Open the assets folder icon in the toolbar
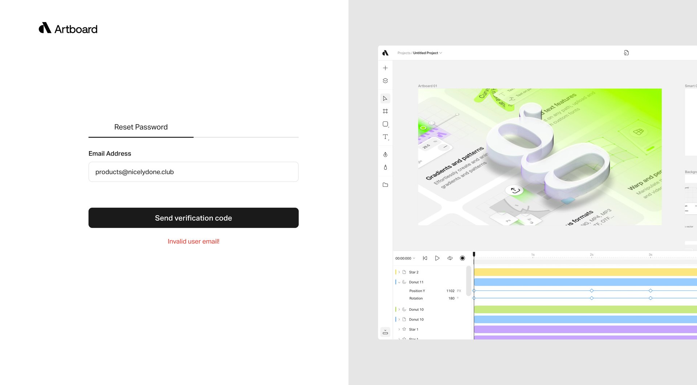This screenshot has width=697, height=385. coord(385,185)
